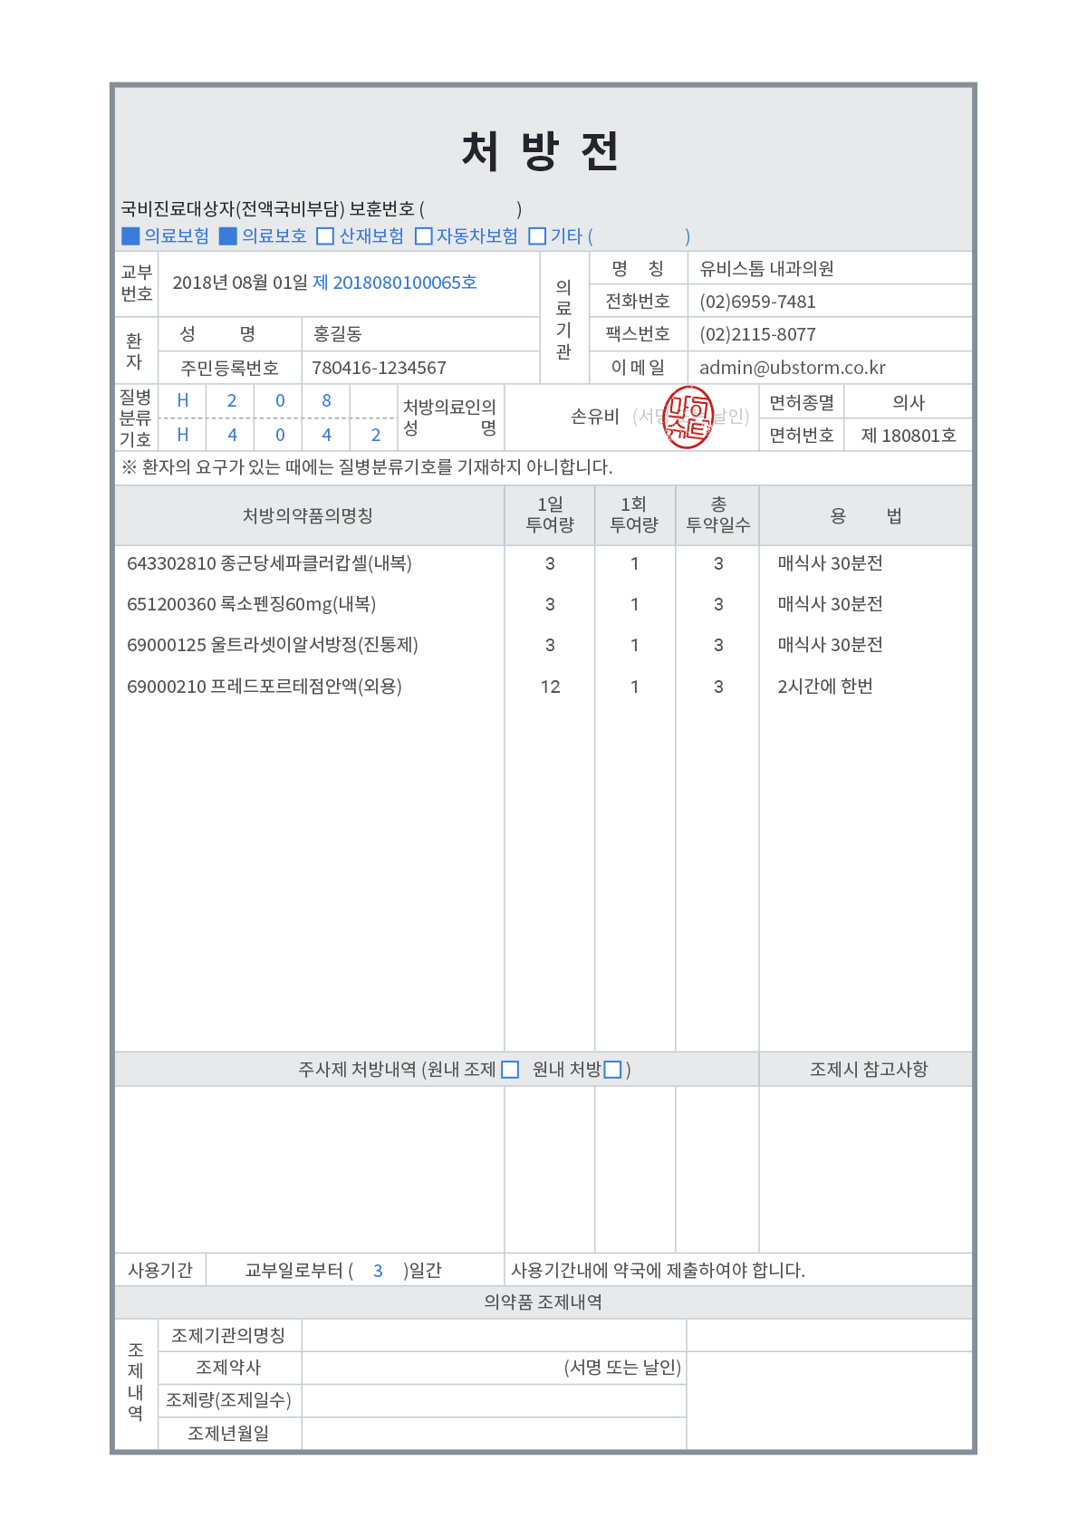Click email admin@ubstorm.co.kr
The height and width of the screenshot is (1537, 1087).
tap(793, 368)
